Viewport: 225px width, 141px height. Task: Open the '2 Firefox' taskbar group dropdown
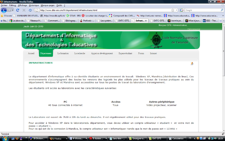67,139
